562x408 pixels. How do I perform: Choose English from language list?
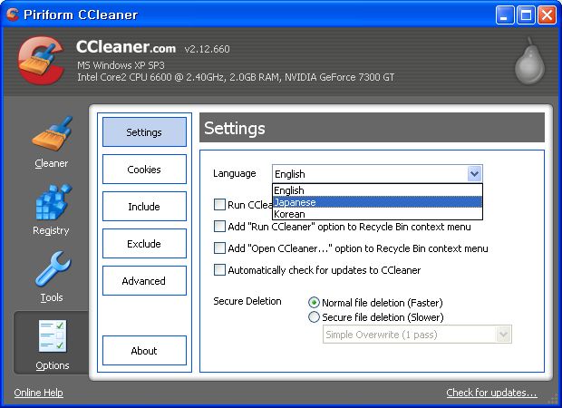[x=377, y=190]
